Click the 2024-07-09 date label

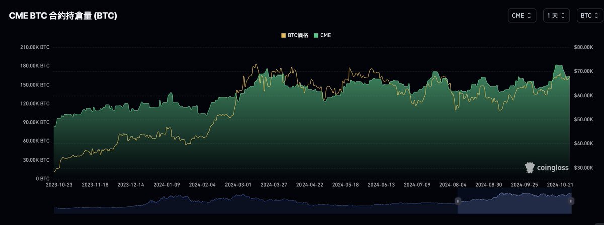point(417,185)
